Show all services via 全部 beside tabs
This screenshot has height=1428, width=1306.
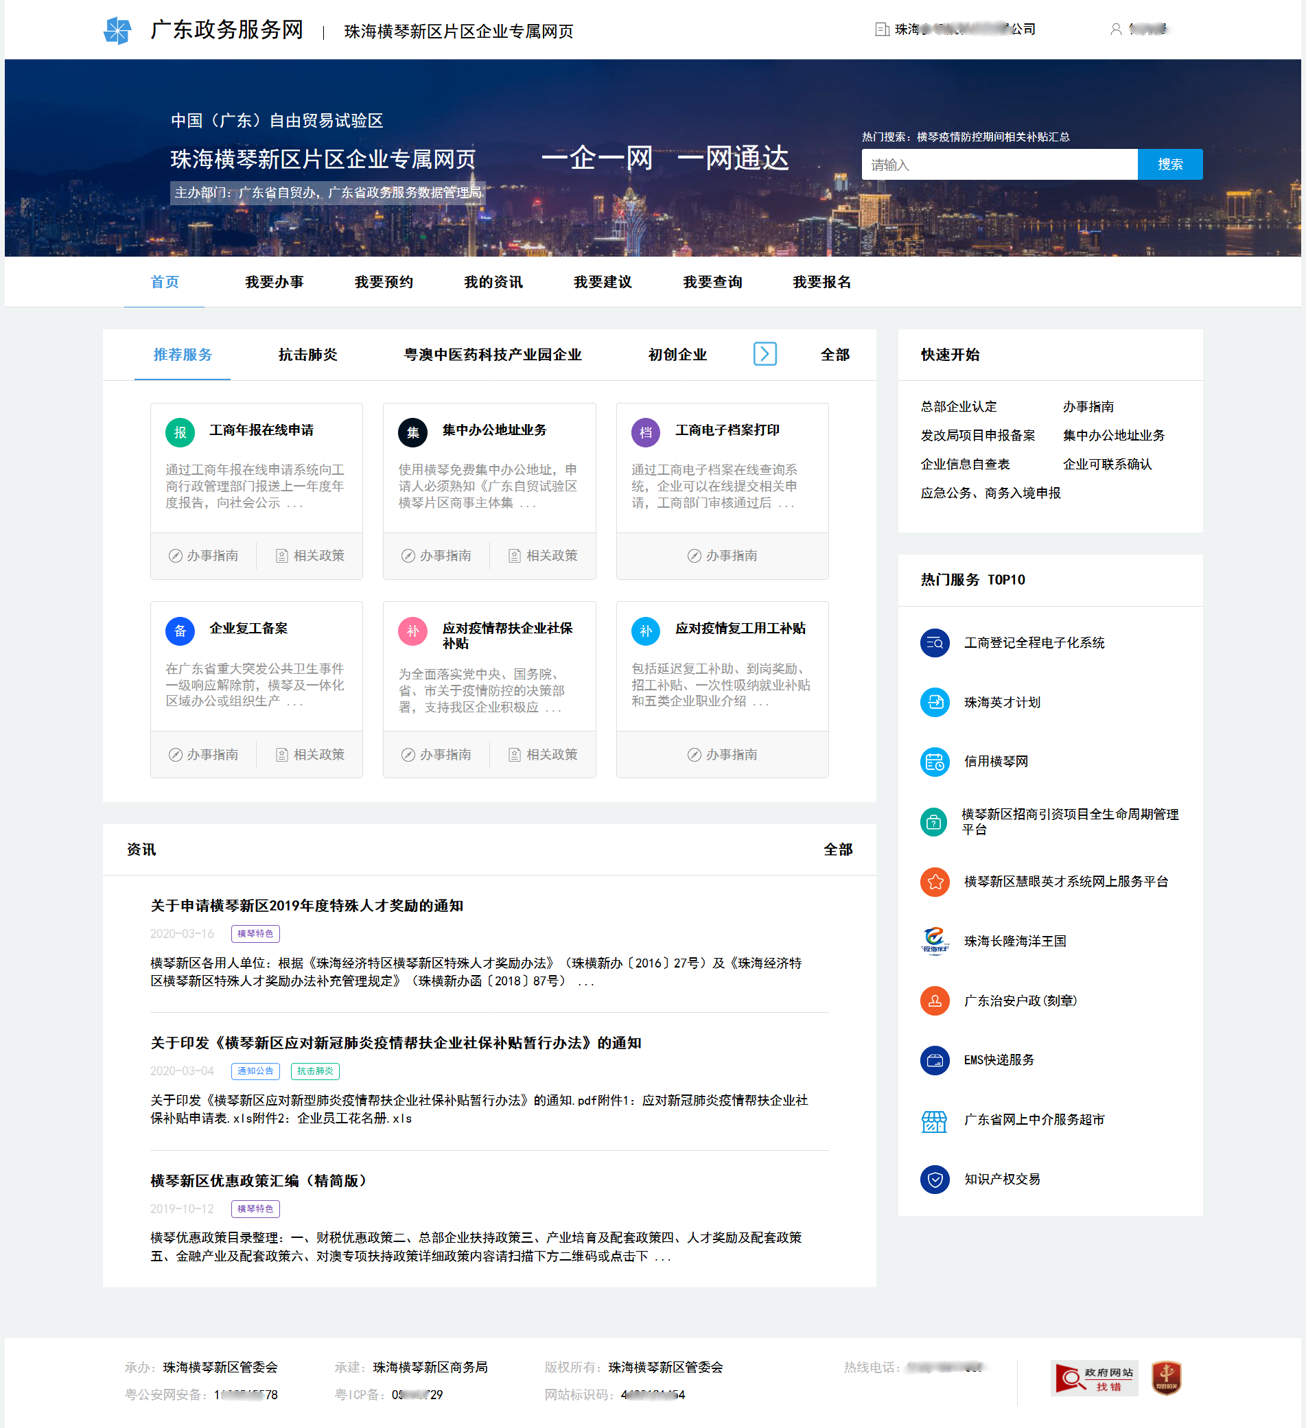[x=835, y=354]
